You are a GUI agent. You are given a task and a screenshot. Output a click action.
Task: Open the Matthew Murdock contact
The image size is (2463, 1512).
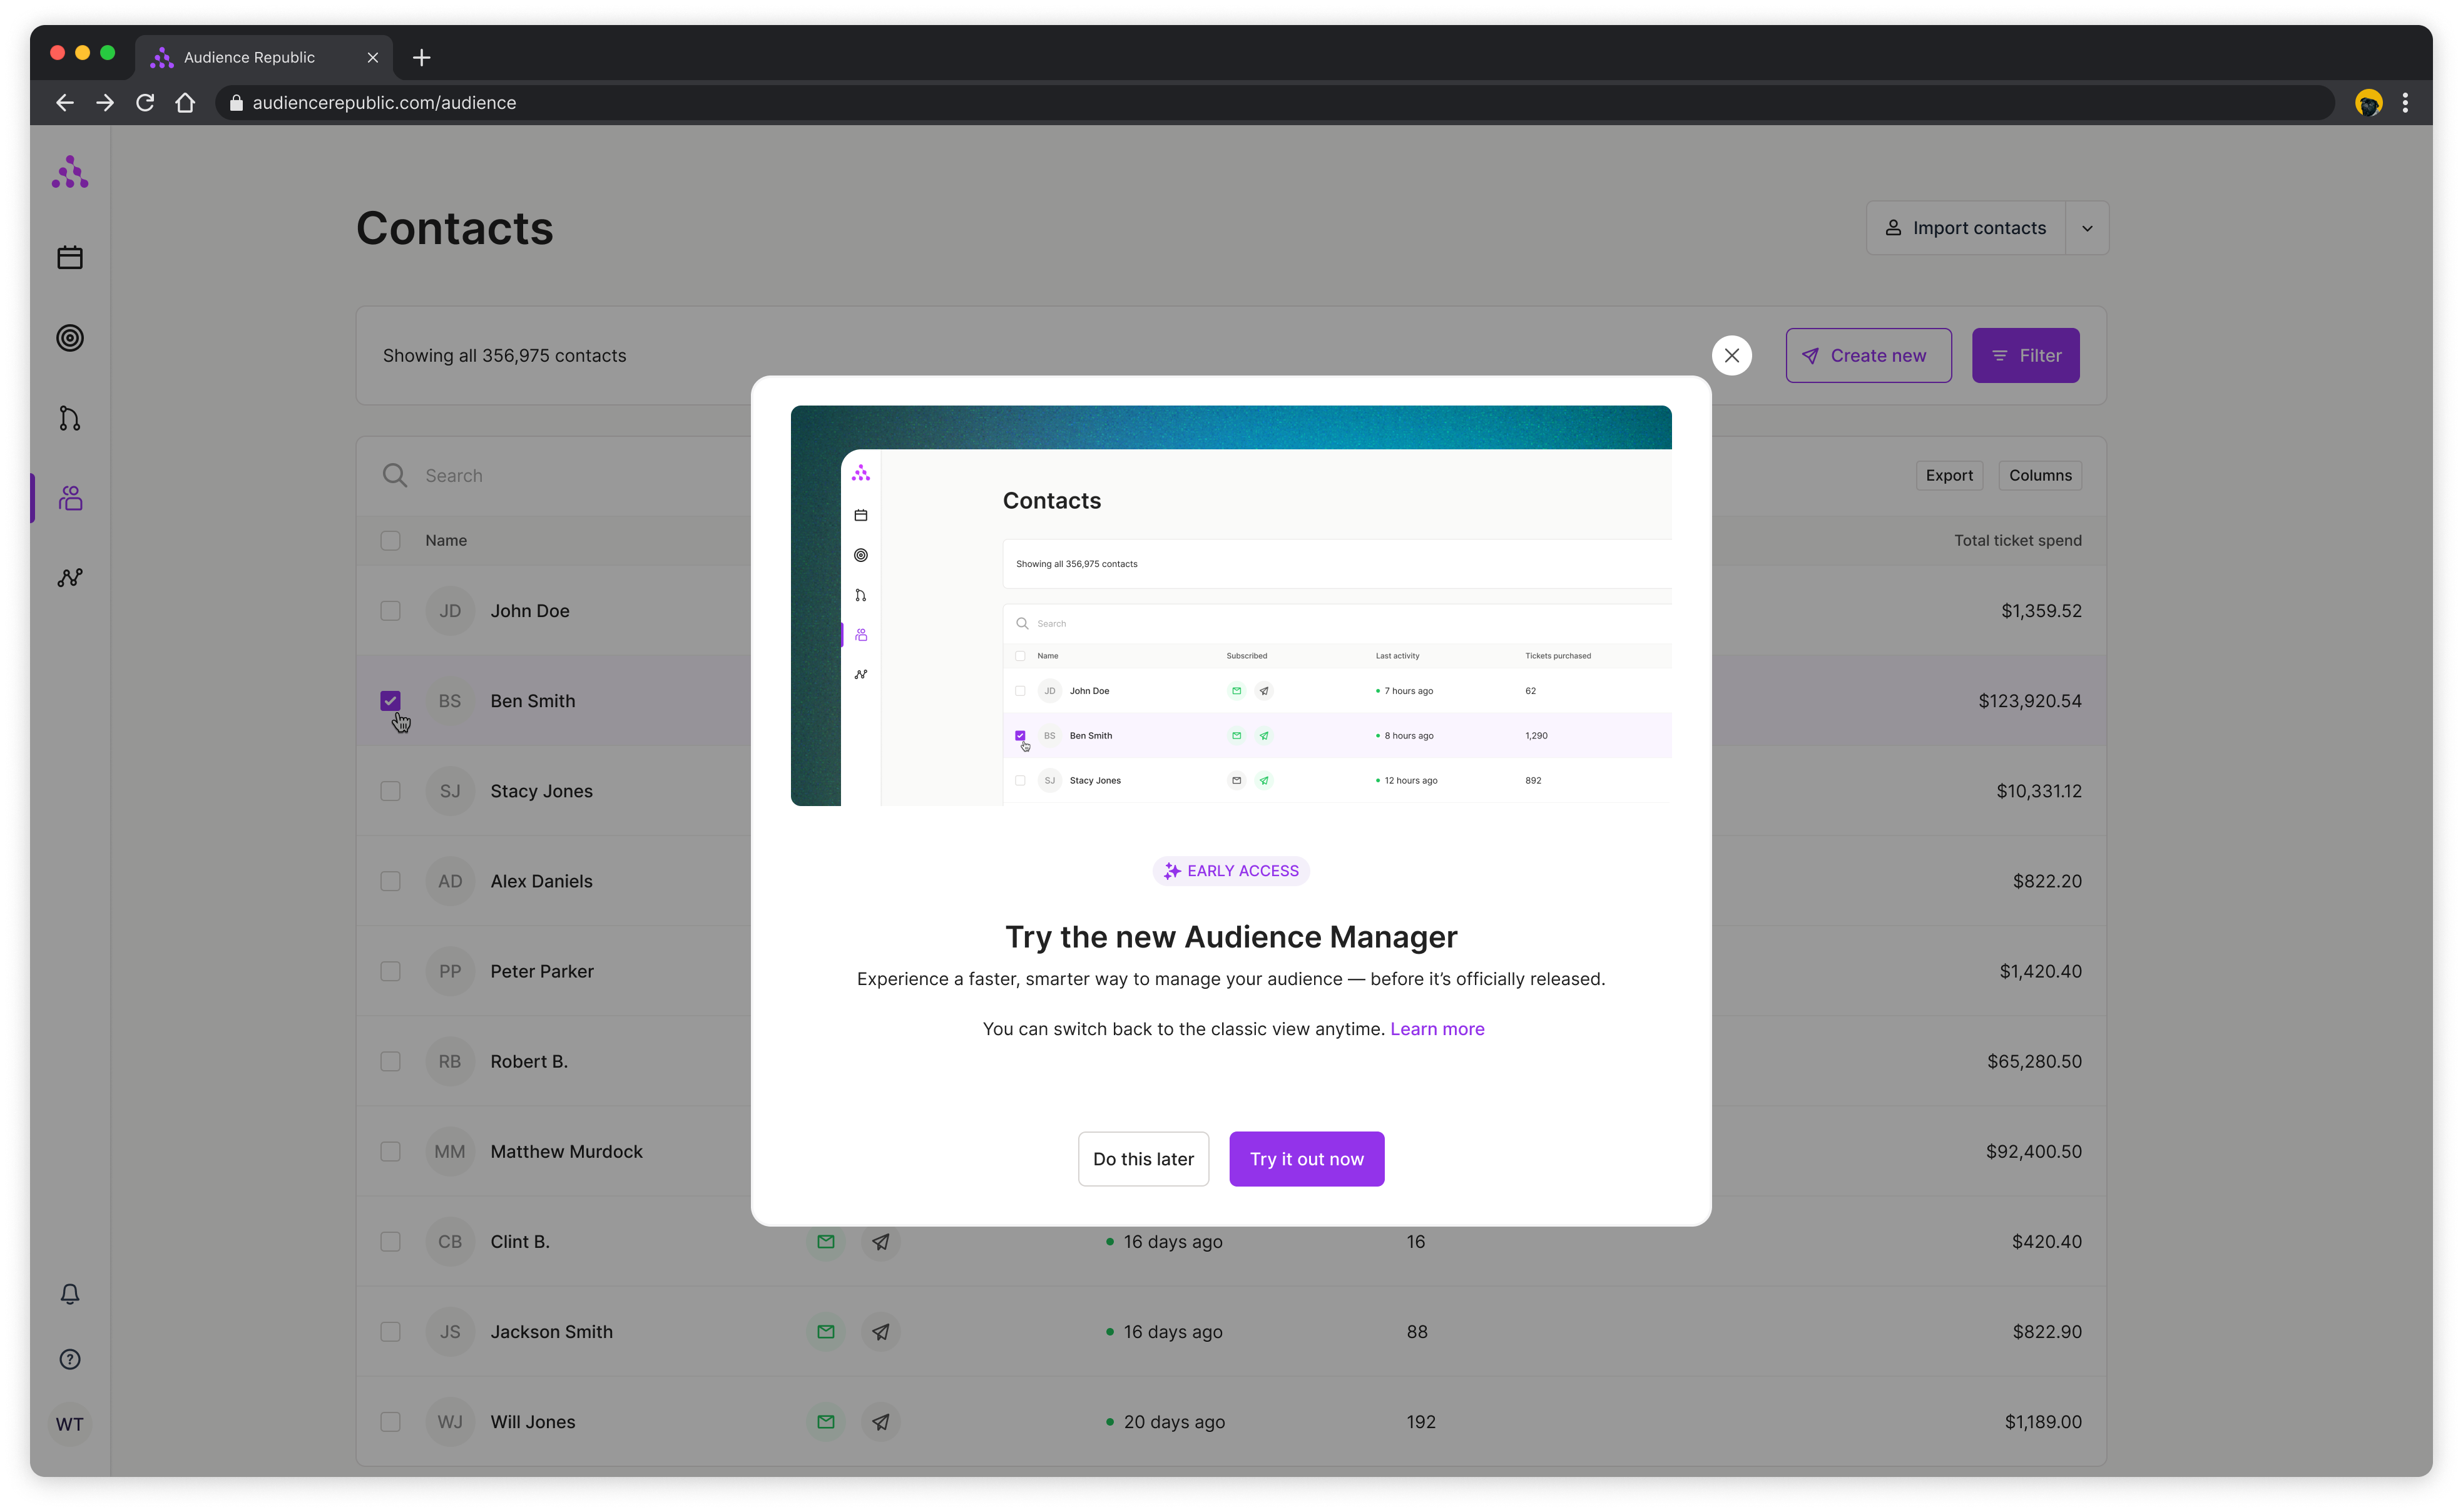click(x=567, y=1151)
